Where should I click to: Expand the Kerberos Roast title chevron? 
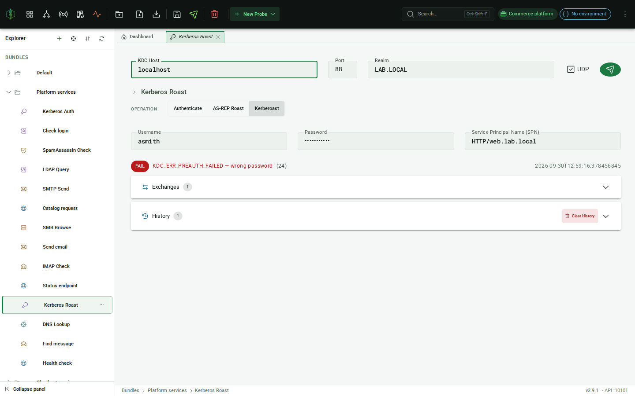point(134,92)
